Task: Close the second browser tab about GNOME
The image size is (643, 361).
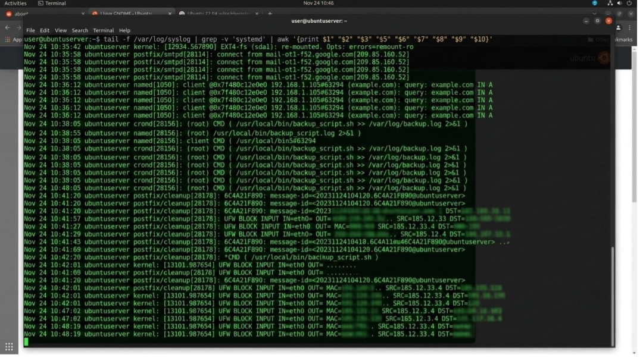Action: pyautogui.click(x=170, y=14)
